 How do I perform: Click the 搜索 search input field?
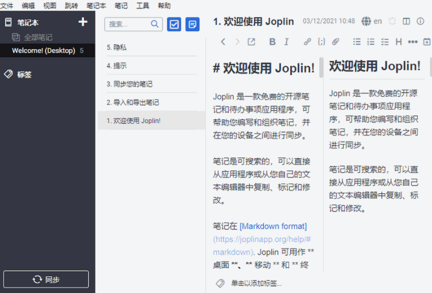[127, 24]
